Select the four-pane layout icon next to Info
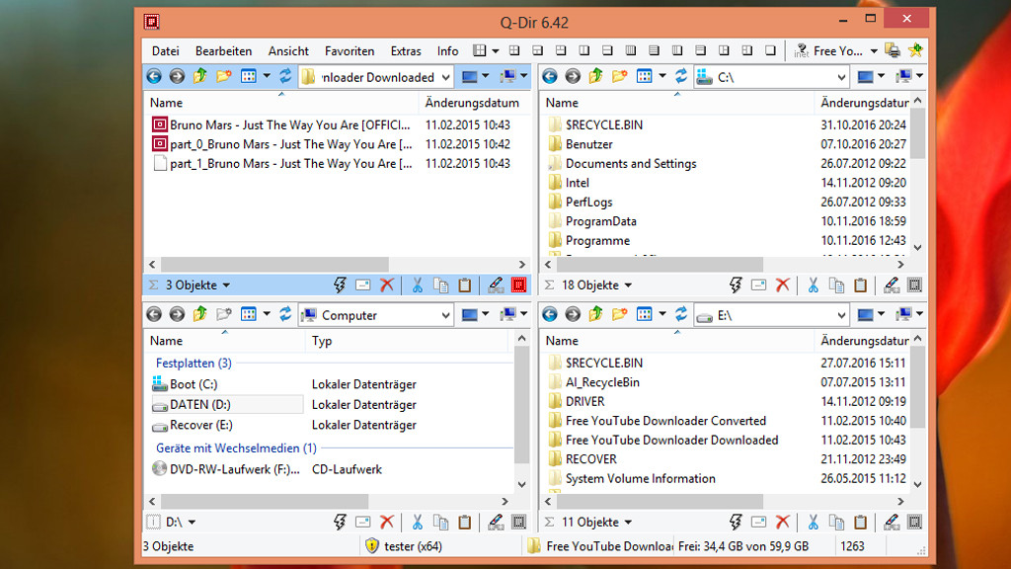Screen dimensions: 1011x569 pos(480,50)
